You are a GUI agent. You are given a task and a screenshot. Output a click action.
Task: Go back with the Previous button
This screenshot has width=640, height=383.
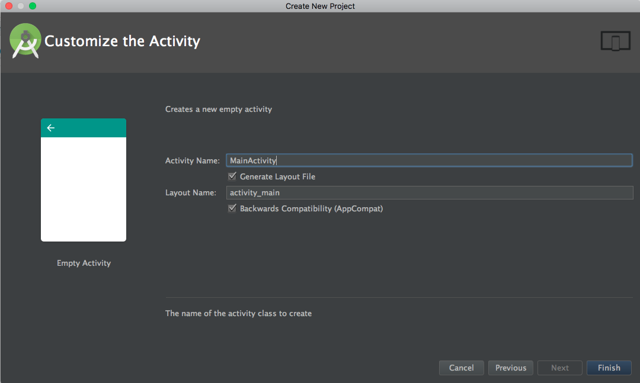[x=511, y=368]
